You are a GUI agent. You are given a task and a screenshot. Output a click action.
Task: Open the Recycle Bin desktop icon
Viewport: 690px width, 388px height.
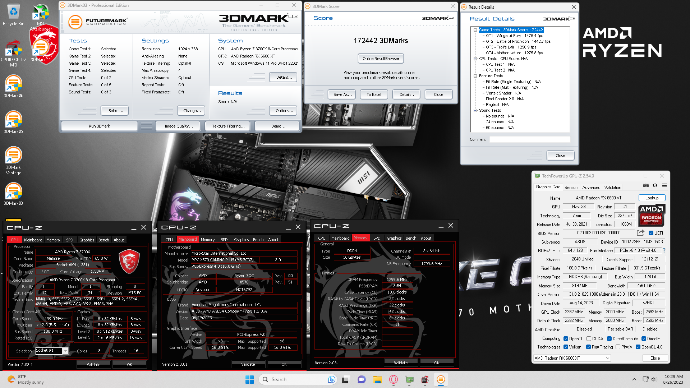click(x=13, y=15)
